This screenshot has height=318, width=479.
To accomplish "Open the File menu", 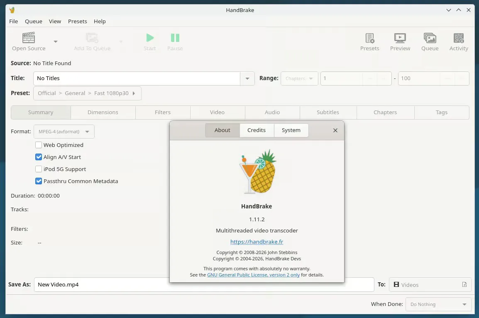I will coord(13,22).
